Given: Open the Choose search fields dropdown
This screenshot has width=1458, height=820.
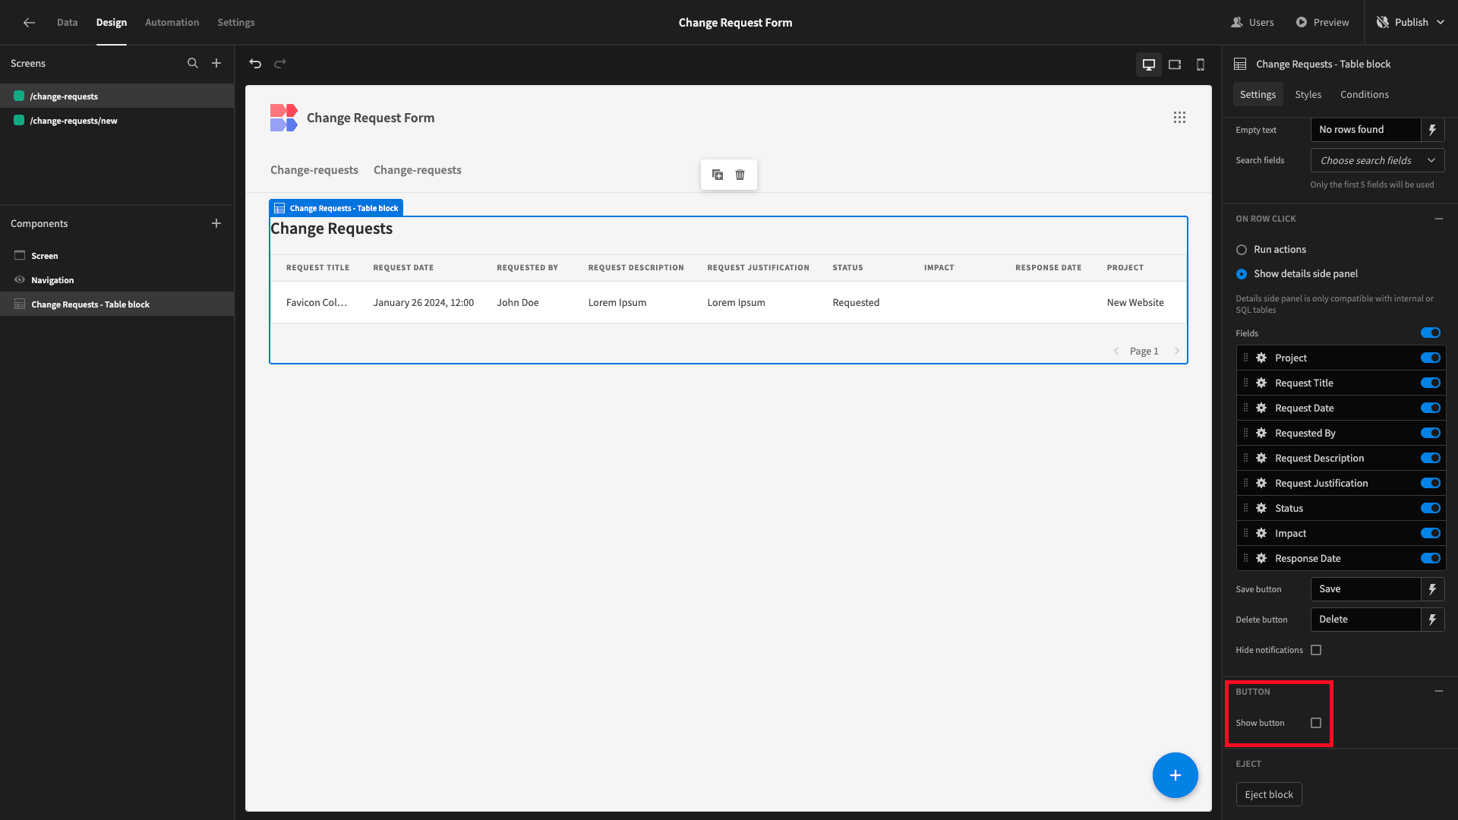Looking at the screenshot, I should click(1377, 160).
